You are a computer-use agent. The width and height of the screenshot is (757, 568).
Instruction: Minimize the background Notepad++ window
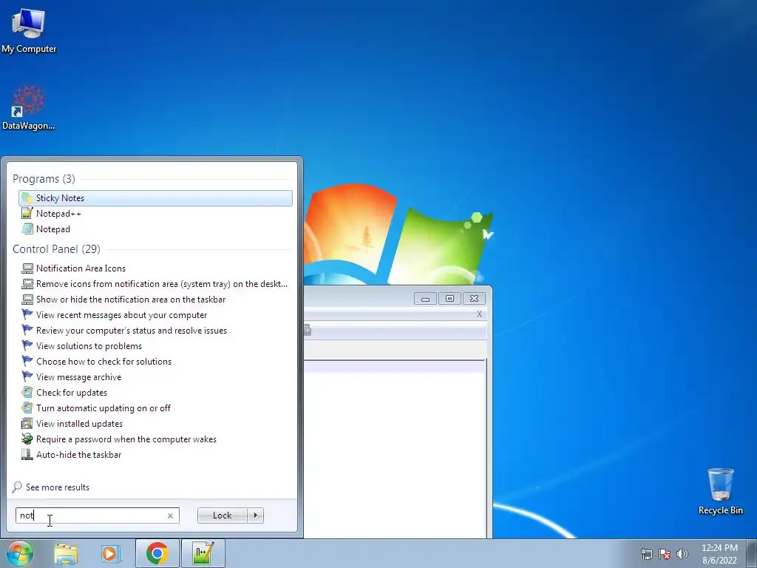tap(425, 299)
